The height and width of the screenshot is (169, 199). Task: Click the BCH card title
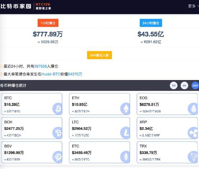coord(8,122)
